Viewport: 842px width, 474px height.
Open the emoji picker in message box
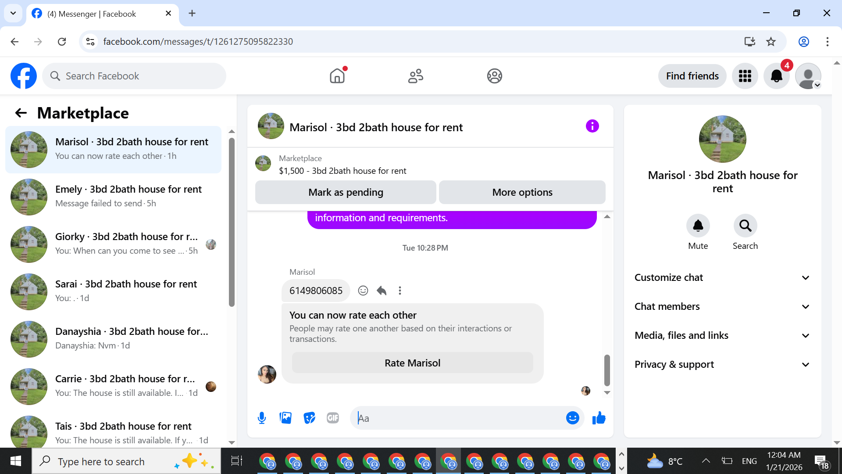572,418
